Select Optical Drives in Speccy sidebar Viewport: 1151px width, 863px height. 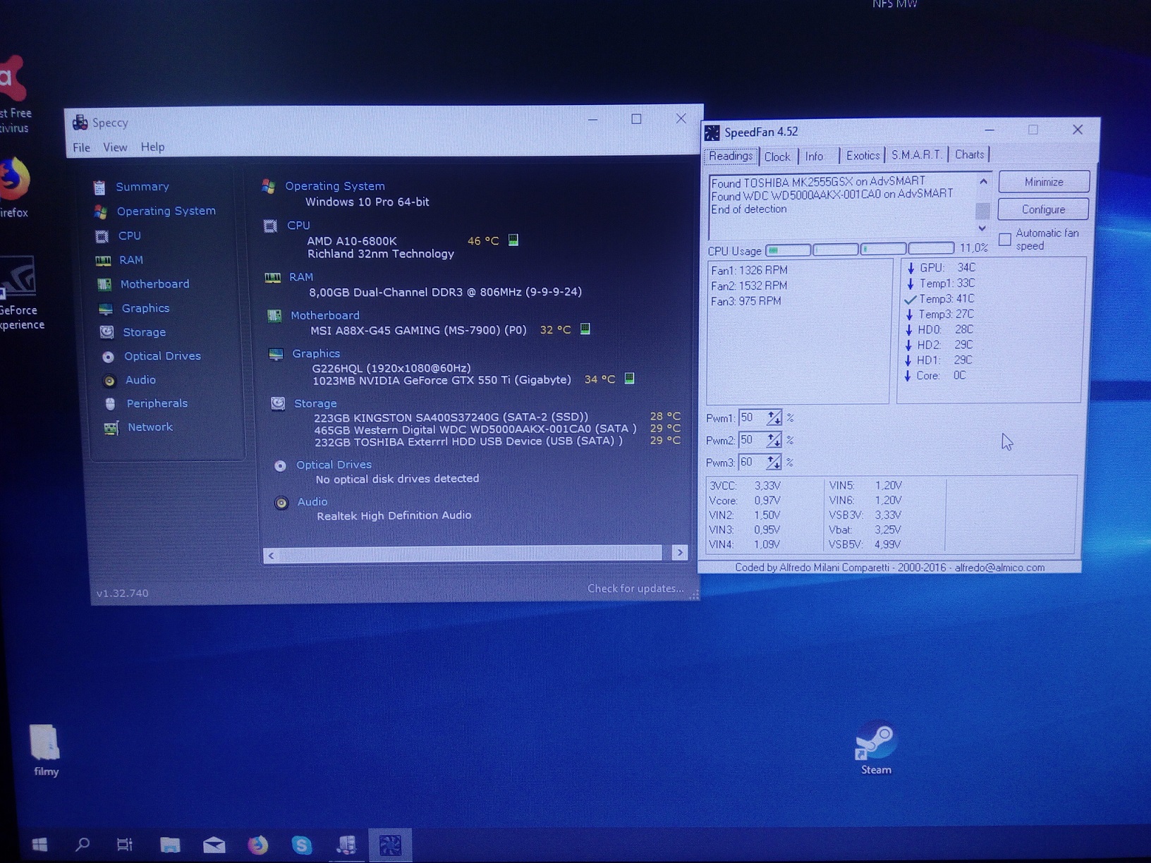pyautogui.click(x=162, y=356)
